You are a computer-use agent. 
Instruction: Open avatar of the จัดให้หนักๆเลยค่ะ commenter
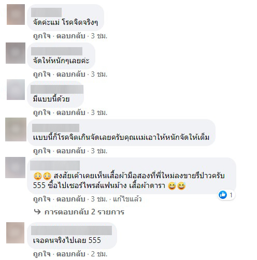[x=16, y=53]
